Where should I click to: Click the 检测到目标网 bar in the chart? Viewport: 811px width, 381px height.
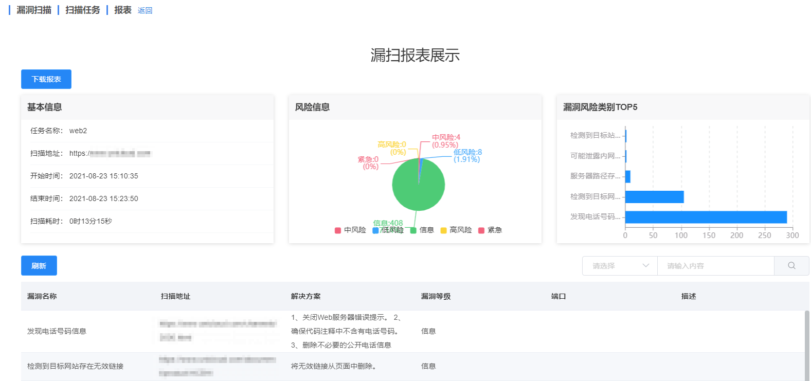point(654,197)
